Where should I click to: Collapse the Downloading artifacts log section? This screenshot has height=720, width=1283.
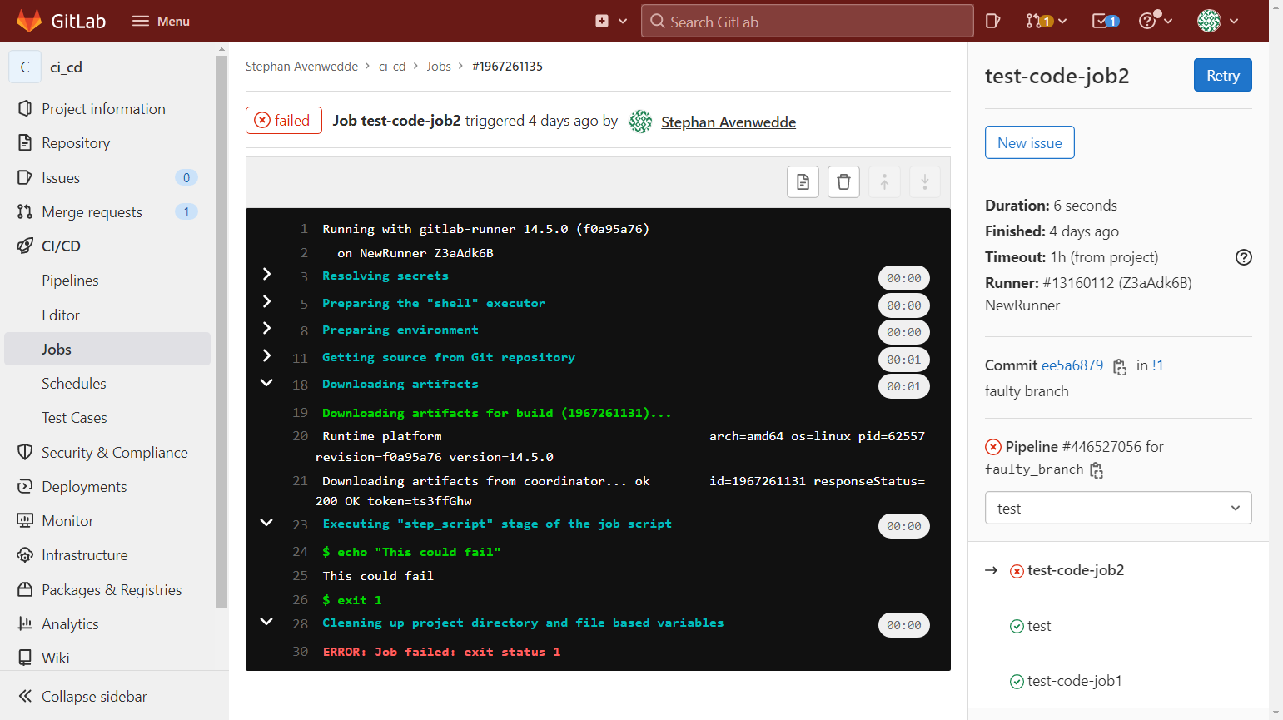coord(266,383)
